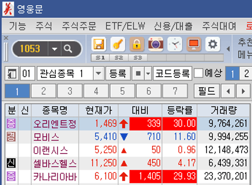
Task: Click the 등록 button
Action: (x=118, y=74)
